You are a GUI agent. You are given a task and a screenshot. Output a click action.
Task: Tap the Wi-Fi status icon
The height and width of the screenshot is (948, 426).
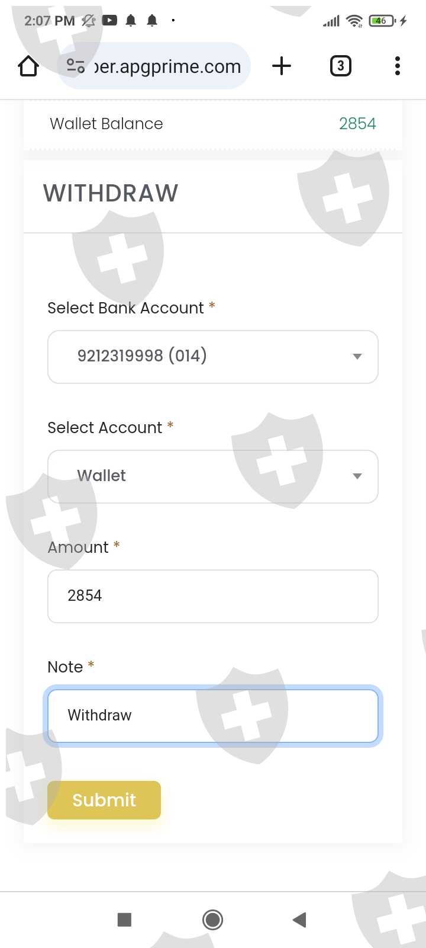[354, 21]
